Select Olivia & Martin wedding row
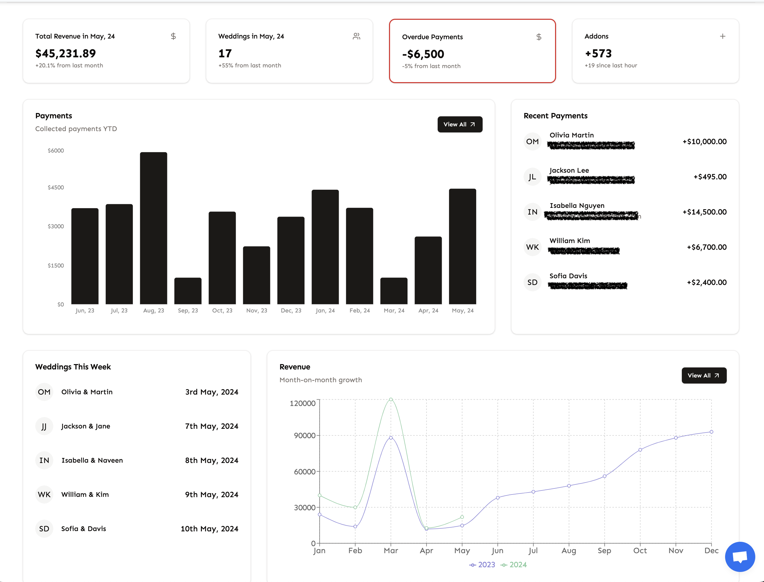The width and height of the screenshot is (764, 582). [x=137, y=392]
